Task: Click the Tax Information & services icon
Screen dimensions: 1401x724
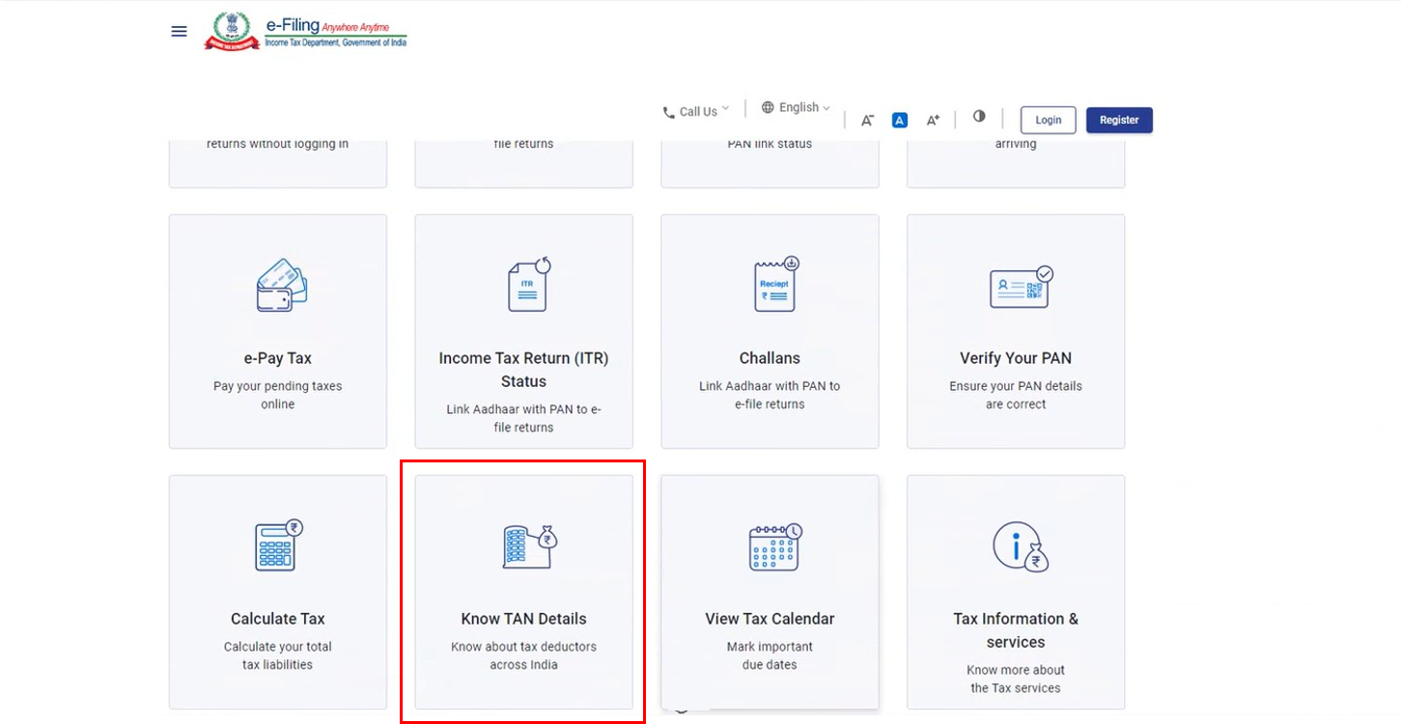Action: [x=1021, y=546]
